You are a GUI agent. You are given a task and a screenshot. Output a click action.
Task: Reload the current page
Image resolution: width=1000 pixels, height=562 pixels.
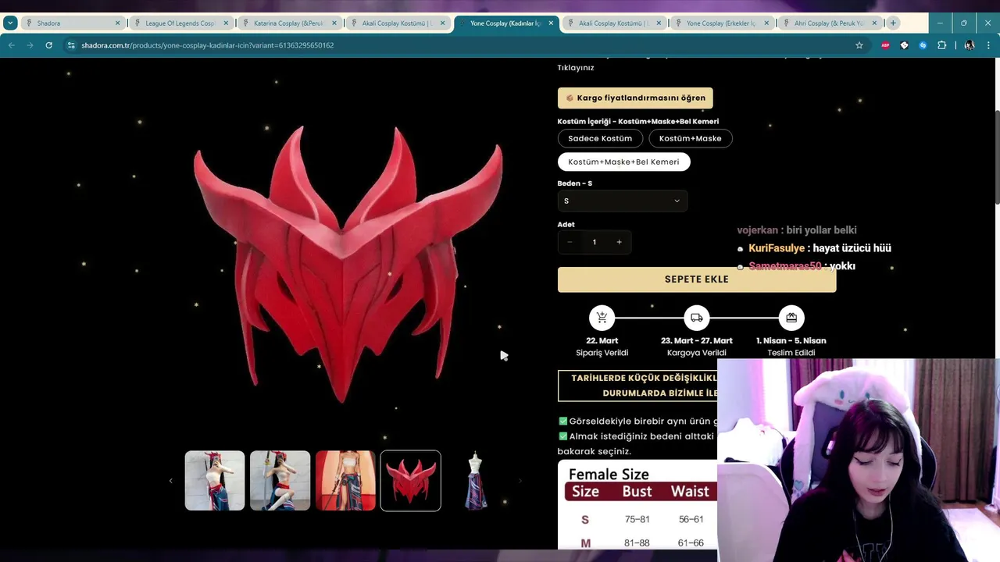pyautogui.click(x=48, y=45)
